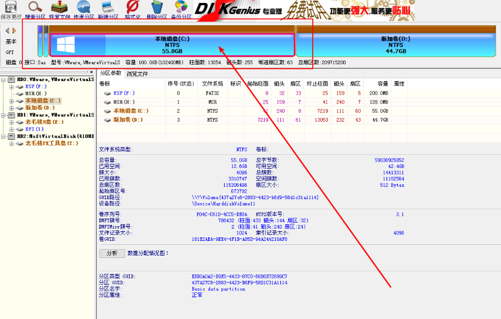Launch the 快速分区 quick partition tool
Viewport: 501px width, 319px height.
pos(84,6)
